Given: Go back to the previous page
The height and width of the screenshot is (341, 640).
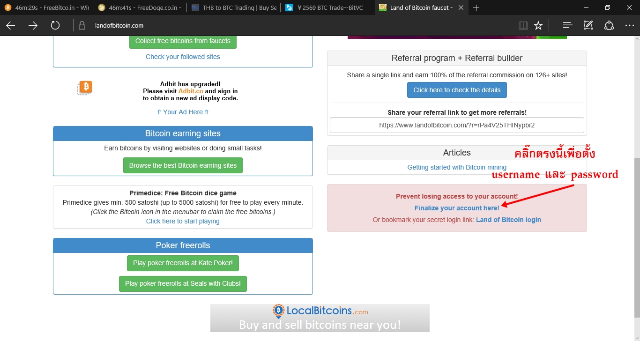Looking at the screenshot, I should pyautogui.click(x=11, y=26).
